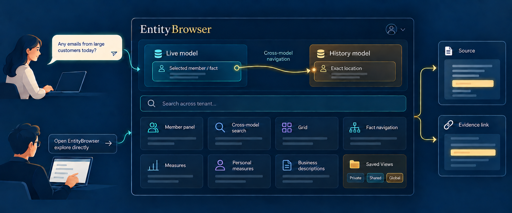This screenshot has width=512, height=213.
Task: Click the 'Cross-model navigation' label
Action: click(278, 56)
